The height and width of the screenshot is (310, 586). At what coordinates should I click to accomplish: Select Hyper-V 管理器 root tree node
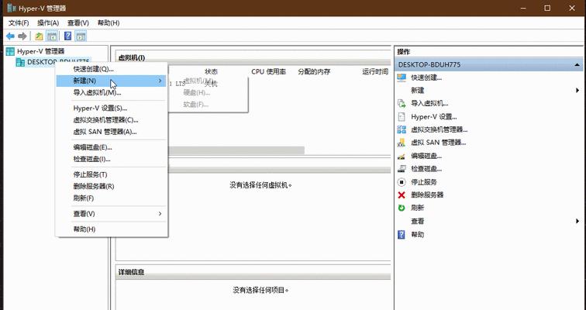point(40,51)
